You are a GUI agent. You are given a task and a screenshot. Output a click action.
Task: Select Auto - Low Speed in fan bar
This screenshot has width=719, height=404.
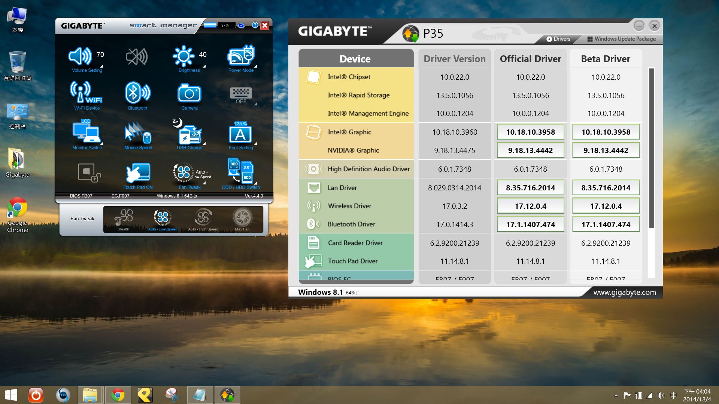[163, 219]
